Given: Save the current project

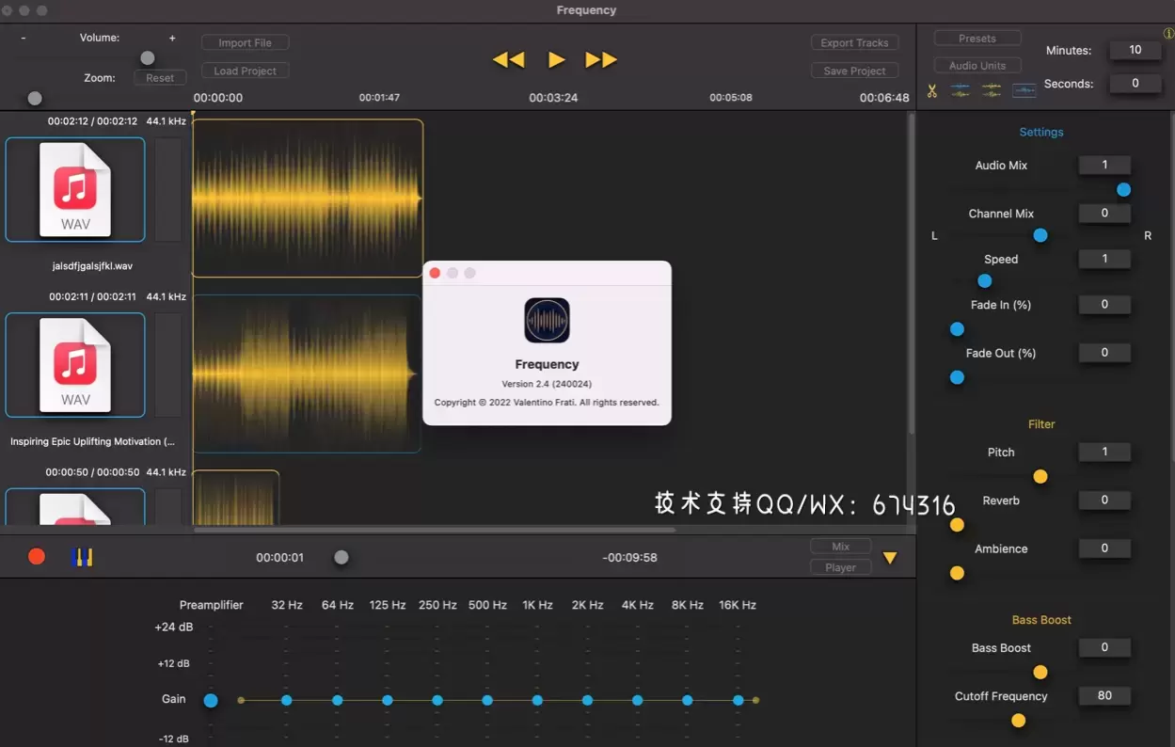Looking at the screenshot, I should pos(854,70).
